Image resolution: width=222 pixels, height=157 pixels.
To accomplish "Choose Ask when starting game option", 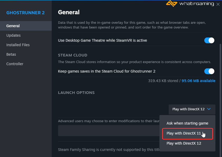I will coord(187,123).
